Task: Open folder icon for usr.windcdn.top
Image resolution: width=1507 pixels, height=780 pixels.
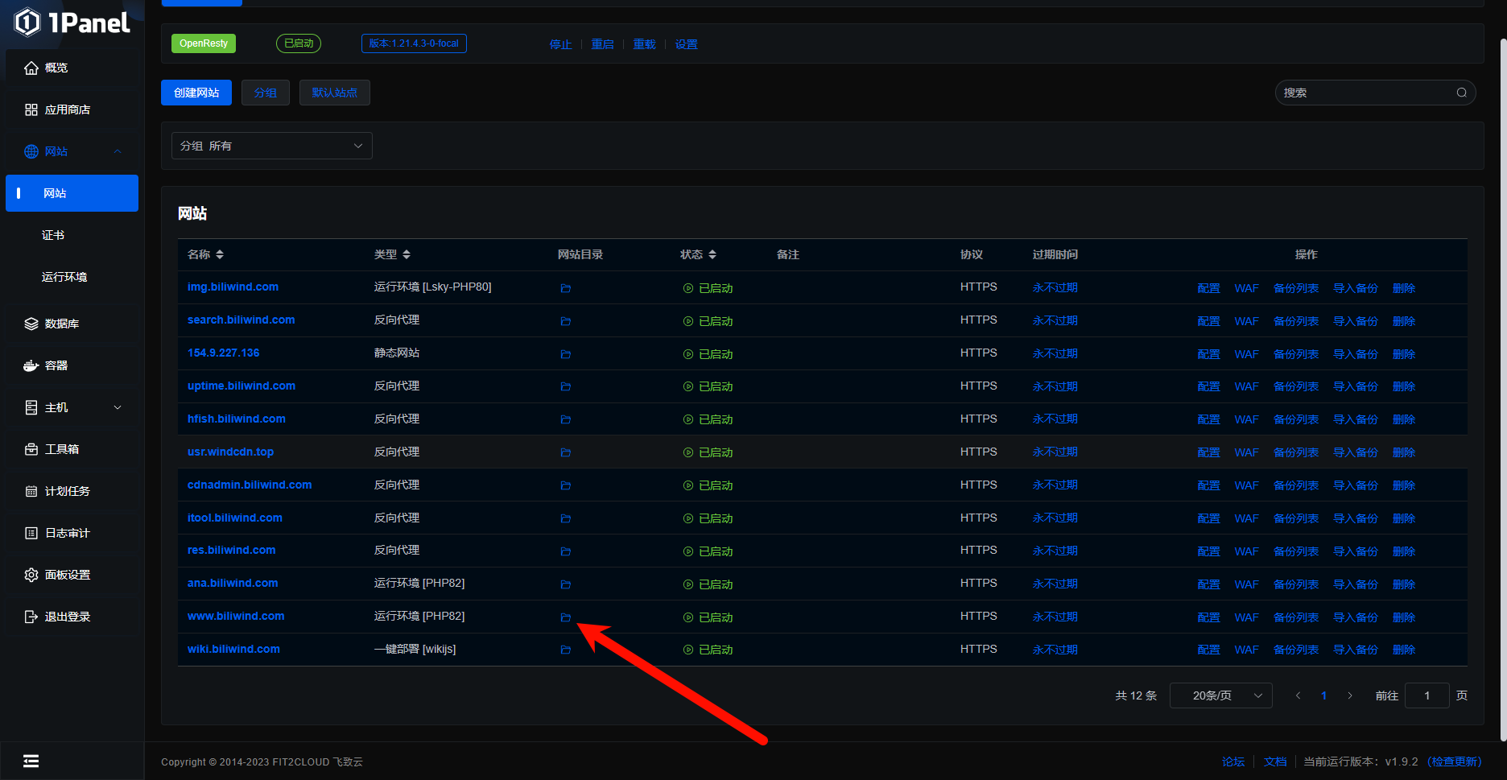Action: pos(566,452)
